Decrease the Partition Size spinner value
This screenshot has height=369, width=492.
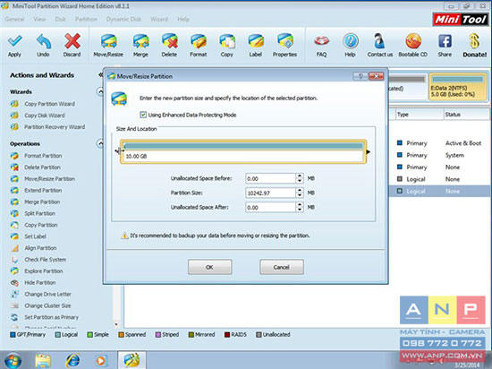click(300, 195)
